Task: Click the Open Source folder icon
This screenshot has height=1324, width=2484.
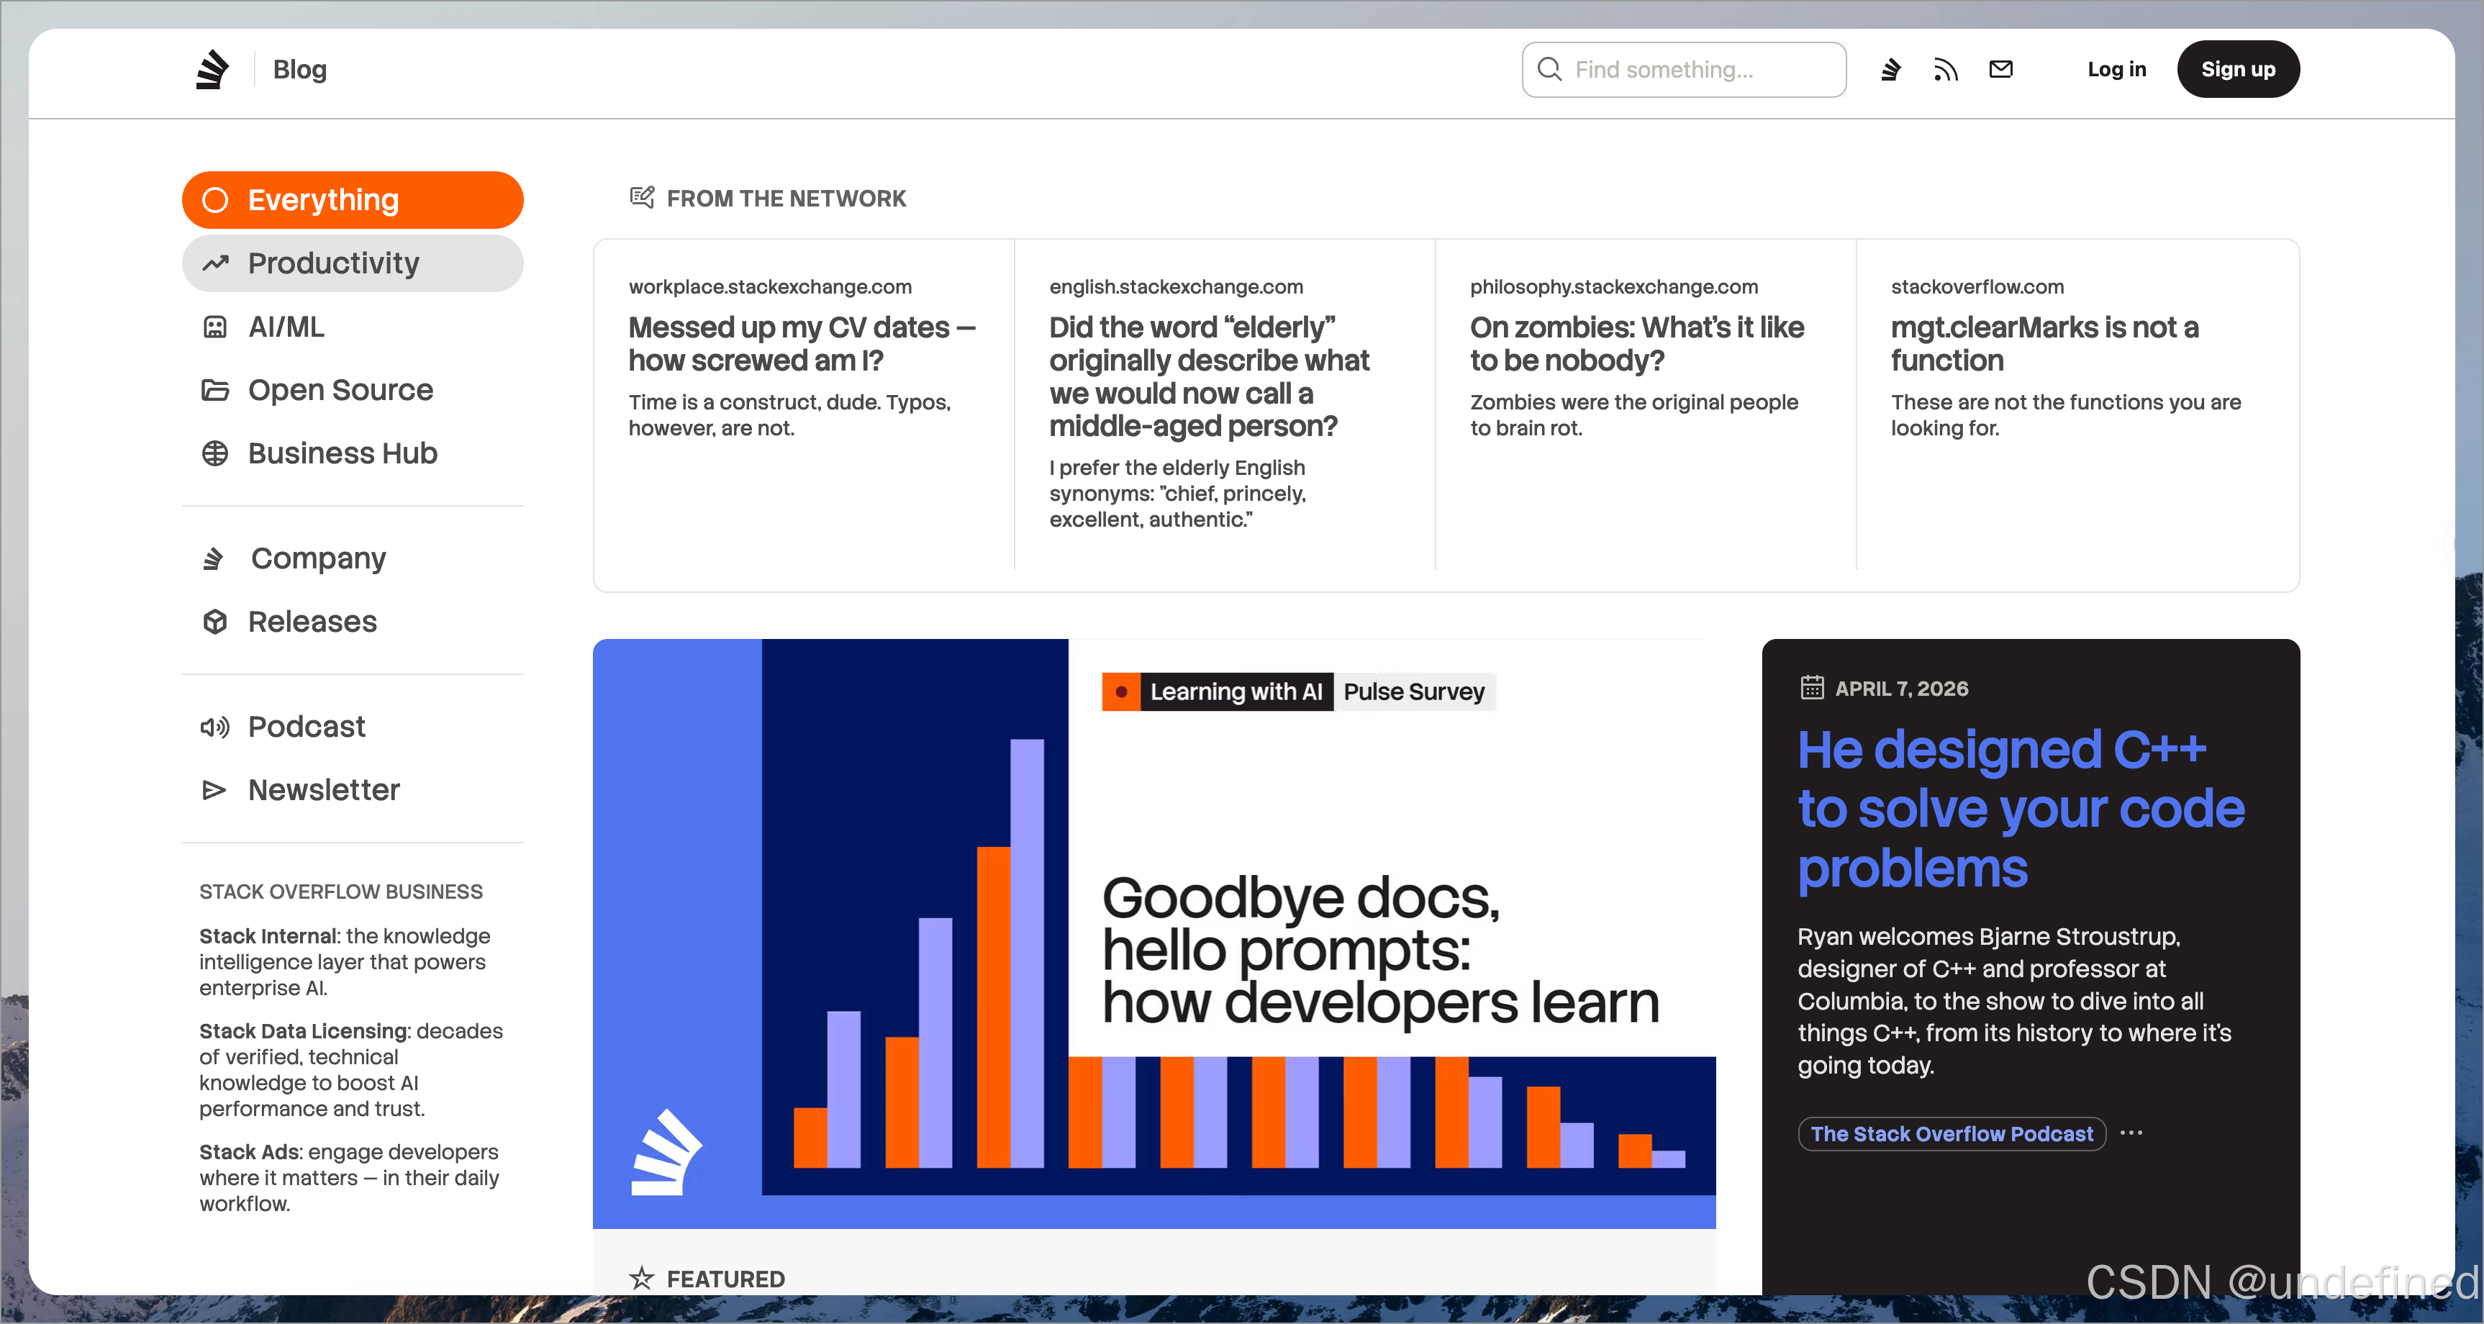Action: (x=215, y=389)
